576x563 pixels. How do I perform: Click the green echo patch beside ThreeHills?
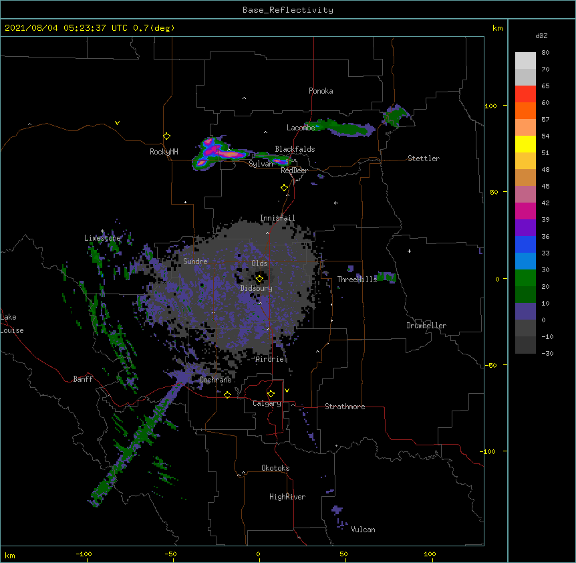point(386,277)
